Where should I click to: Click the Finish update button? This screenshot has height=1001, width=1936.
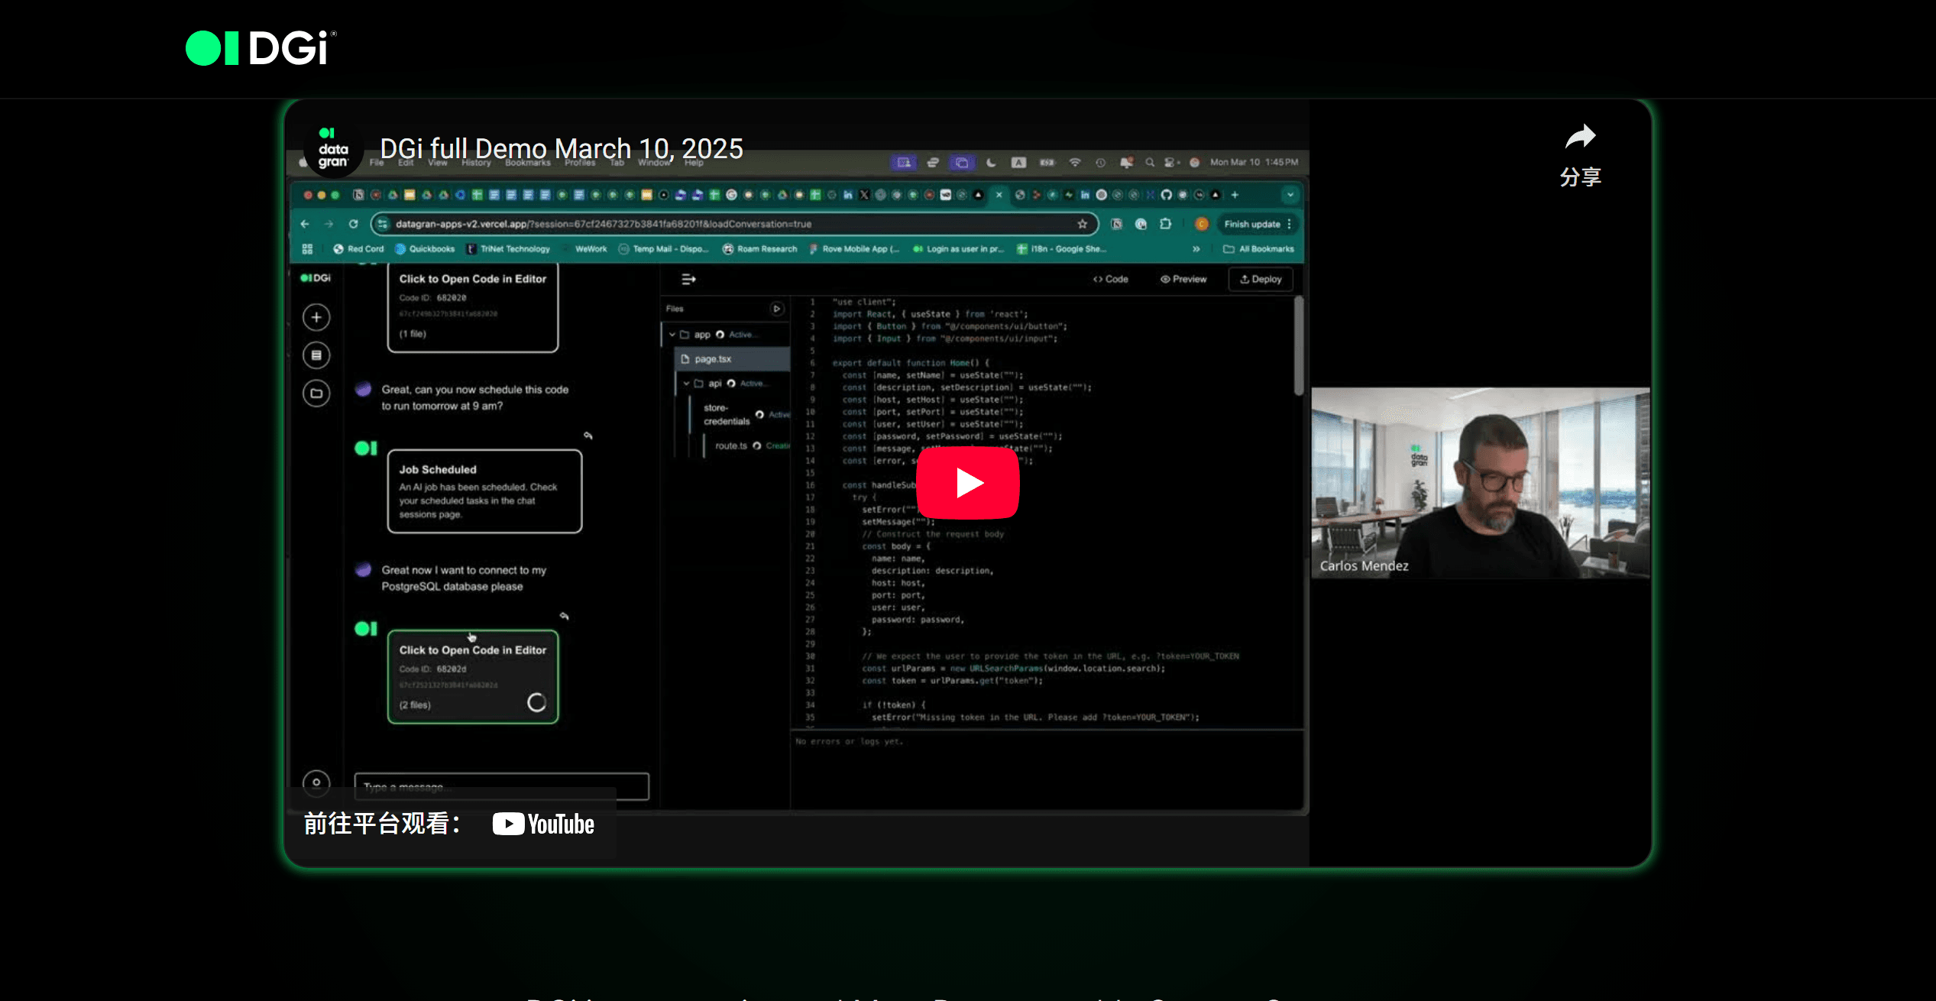click(1251, 224)
